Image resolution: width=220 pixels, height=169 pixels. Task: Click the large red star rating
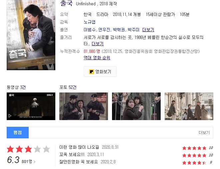(x=28, y=149)
